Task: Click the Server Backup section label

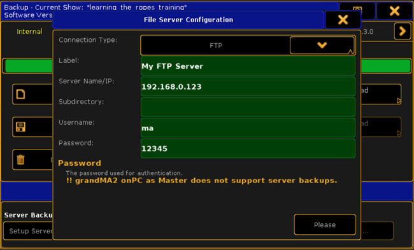Action: 28,215
